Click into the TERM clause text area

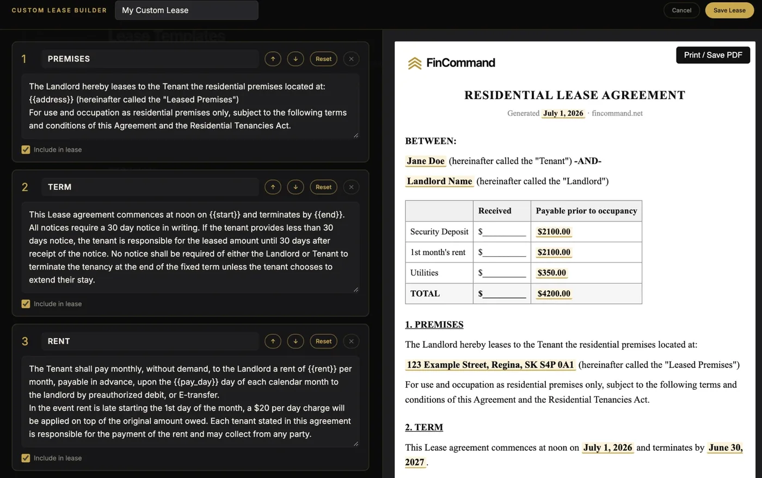coord(190,247)
